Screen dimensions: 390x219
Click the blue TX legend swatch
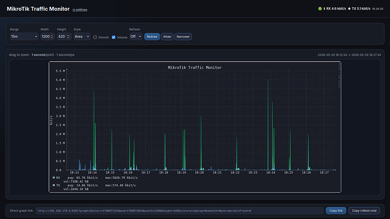(x=54, y=185)
